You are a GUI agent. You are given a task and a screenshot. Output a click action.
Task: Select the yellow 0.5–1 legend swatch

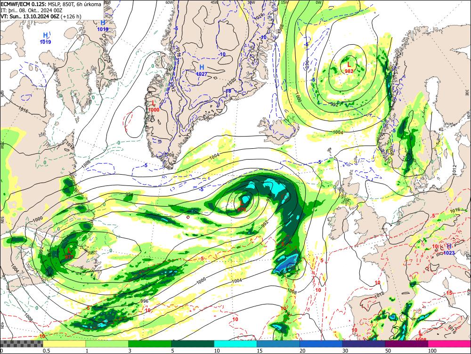point(64,344)
